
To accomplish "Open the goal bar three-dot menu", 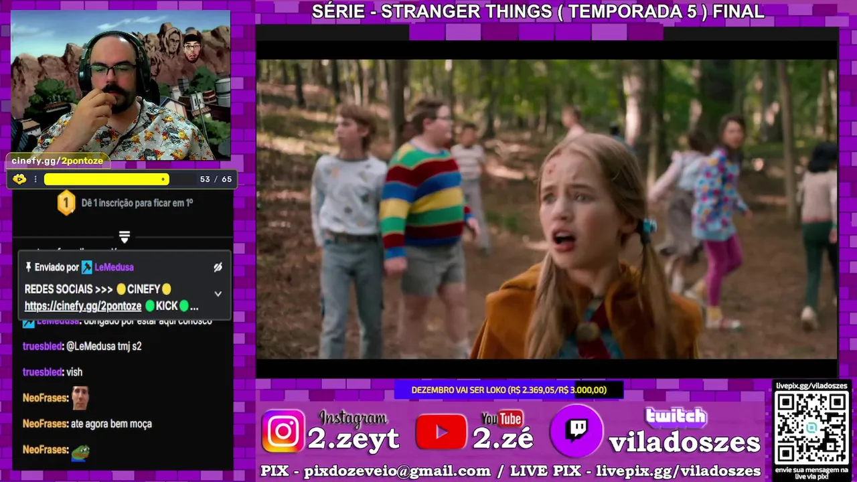I will pyautogui.click(x=35, y=179).
